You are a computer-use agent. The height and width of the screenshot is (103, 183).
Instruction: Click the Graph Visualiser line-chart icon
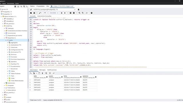click(x=54, y=73)
